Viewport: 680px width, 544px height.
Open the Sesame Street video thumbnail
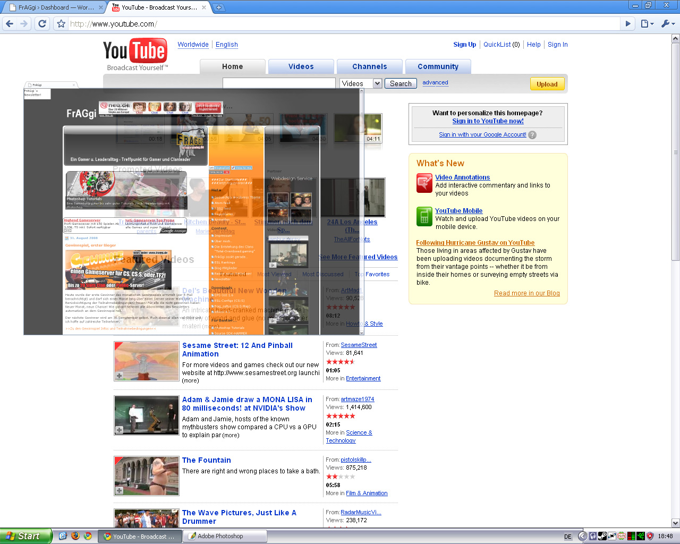(x=147, y=361)
